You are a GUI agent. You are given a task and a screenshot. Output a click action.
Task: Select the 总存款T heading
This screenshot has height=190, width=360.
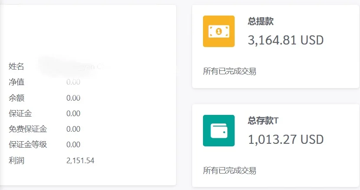tap(263, 120)
